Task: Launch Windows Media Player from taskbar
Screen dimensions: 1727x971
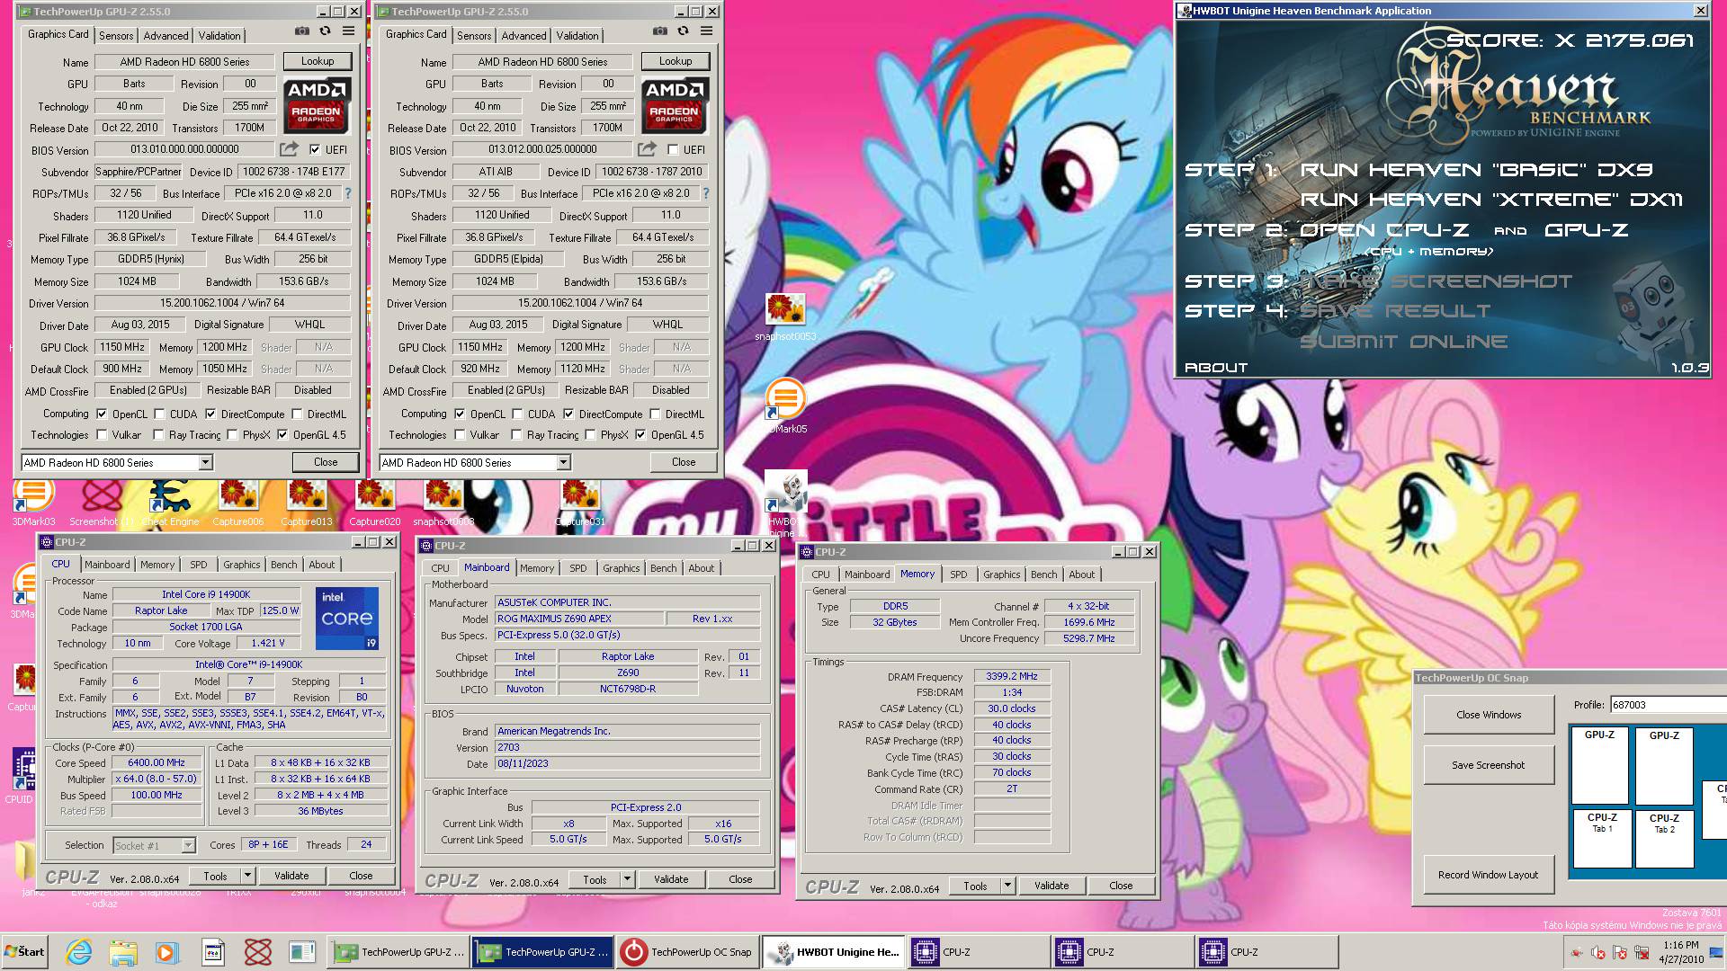Action: pyautogui.click(x=166, y=952)
